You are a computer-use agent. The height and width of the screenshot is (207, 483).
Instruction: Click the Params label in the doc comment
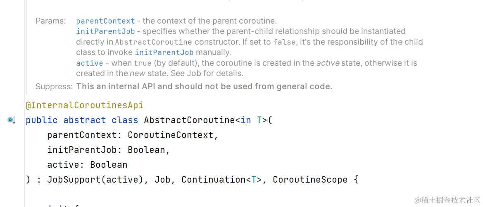coord(50,21)
